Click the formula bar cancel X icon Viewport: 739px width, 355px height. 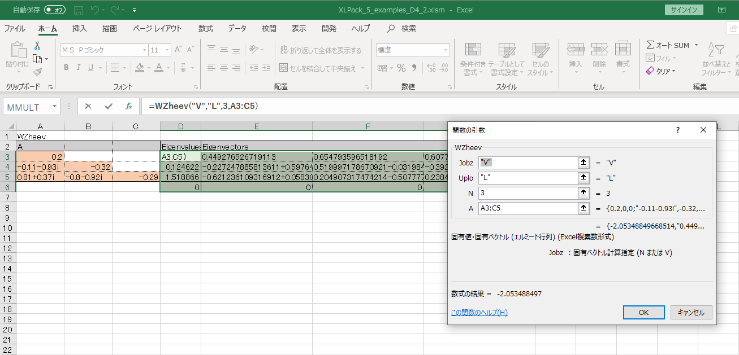click(x=88, y=106)
